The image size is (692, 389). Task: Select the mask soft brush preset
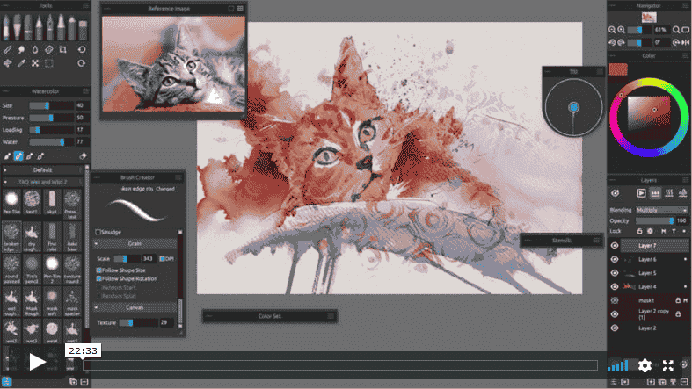tap(52, 303)
